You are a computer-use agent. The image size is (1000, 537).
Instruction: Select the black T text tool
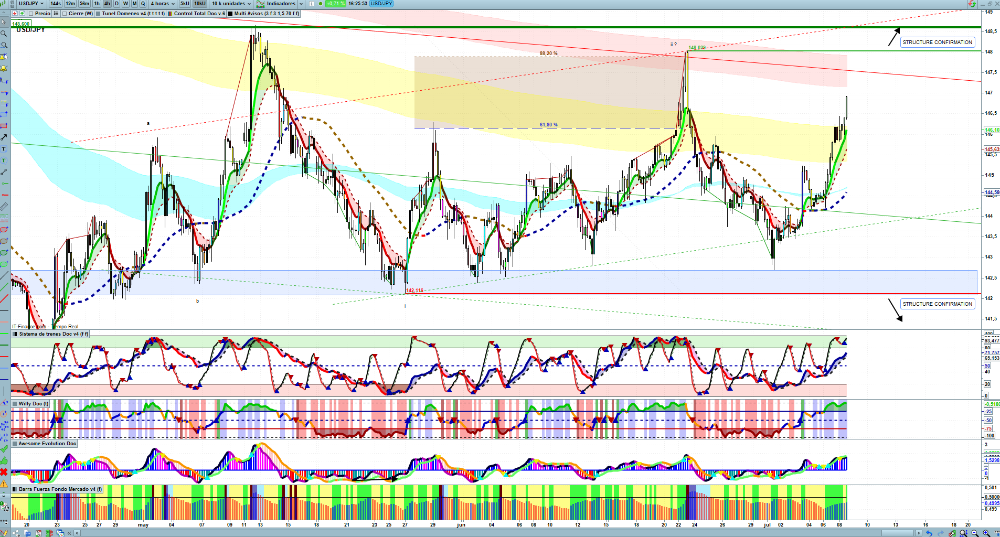[4, 149]
